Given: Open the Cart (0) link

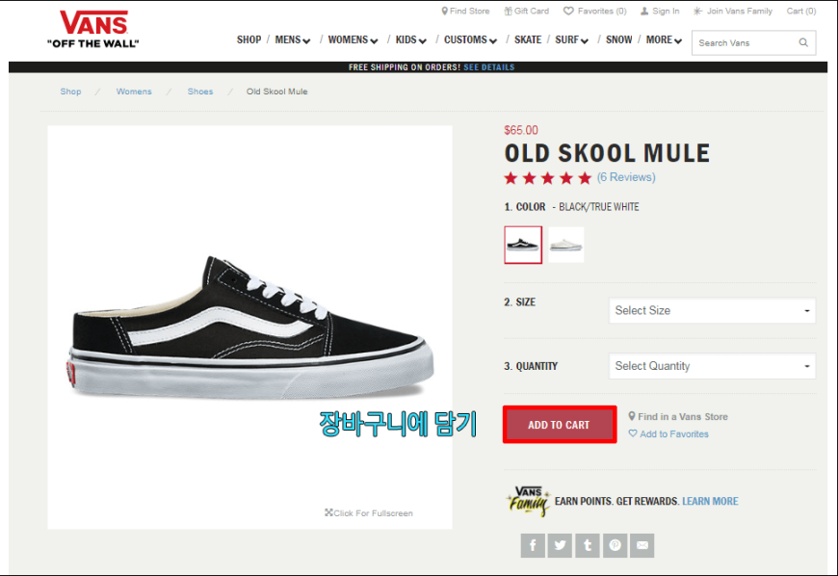Looking at the screenshot, I should pyautogui.click(x=801, y=11).
